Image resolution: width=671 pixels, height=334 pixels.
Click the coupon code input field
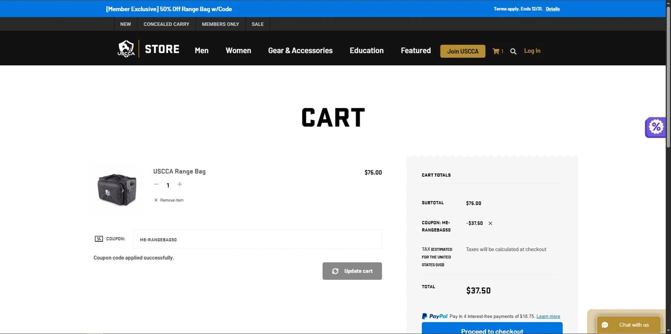pos(258,239)
